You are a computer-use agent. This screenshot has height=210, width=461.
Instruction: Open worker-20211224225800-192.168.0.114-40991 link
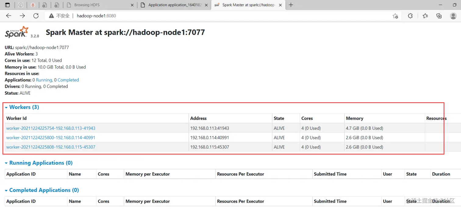[x=51, y=138]
